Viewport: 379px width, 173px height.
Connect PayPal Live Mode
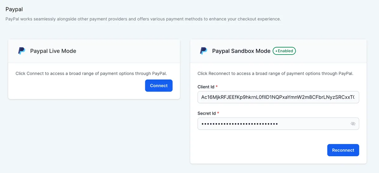(x=159, y=86)
